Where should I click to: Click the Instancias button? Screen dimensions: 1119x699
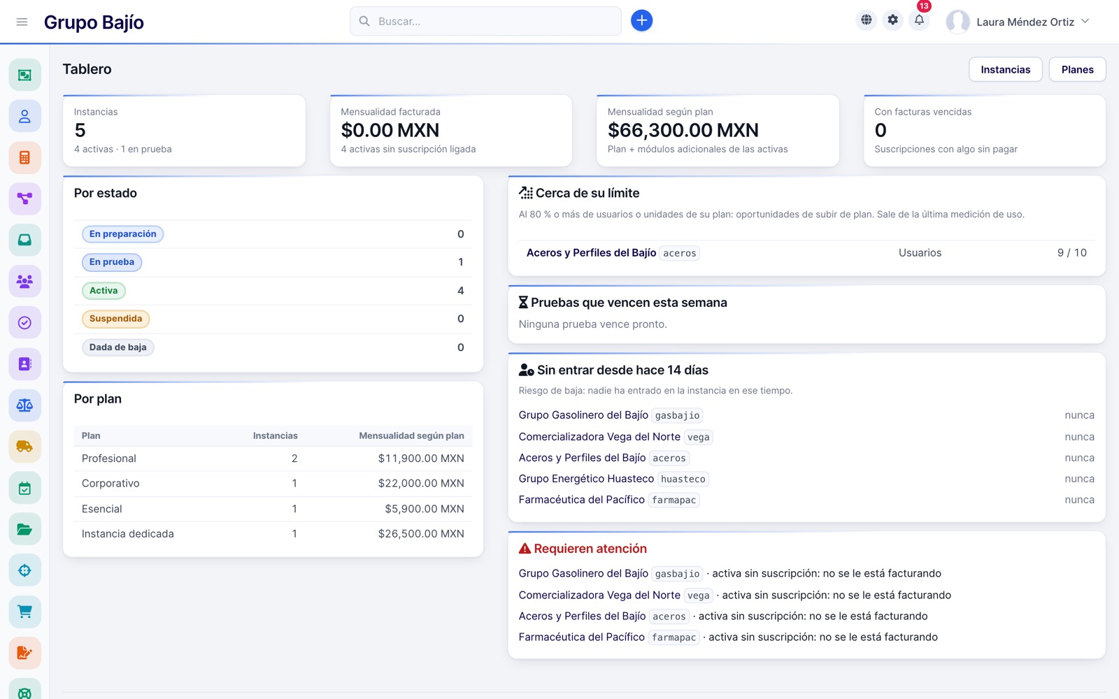pyautogui.click(x=1005, y=69)
